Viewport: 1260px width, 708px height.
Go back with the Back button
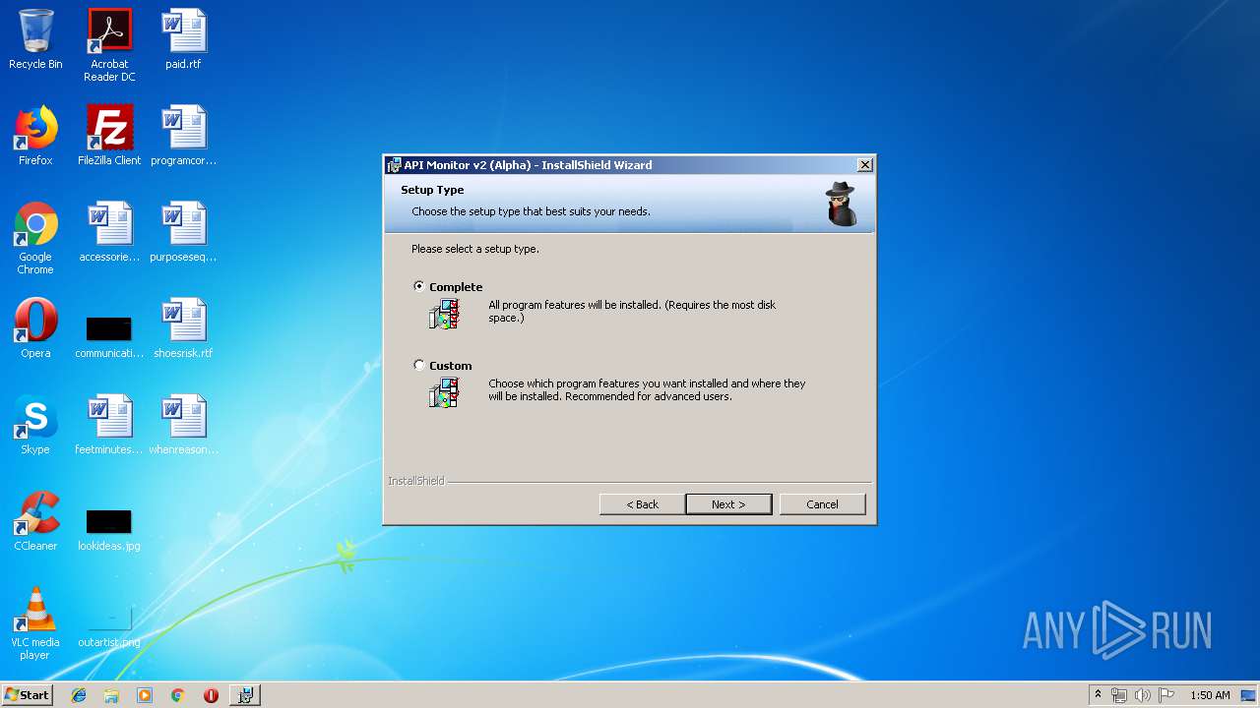click(x=642, y=504)
